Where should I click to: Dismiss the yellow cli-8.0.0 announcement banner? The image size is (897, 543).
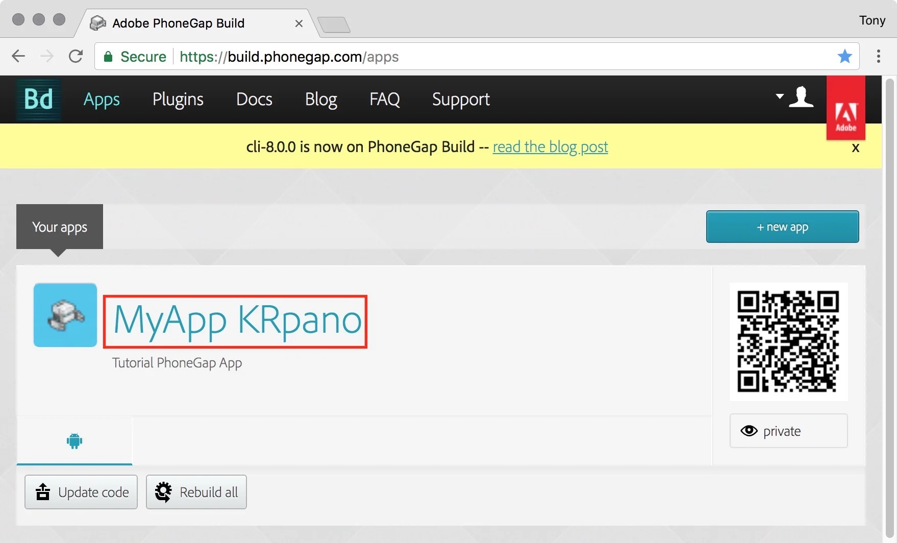point(856,148)
